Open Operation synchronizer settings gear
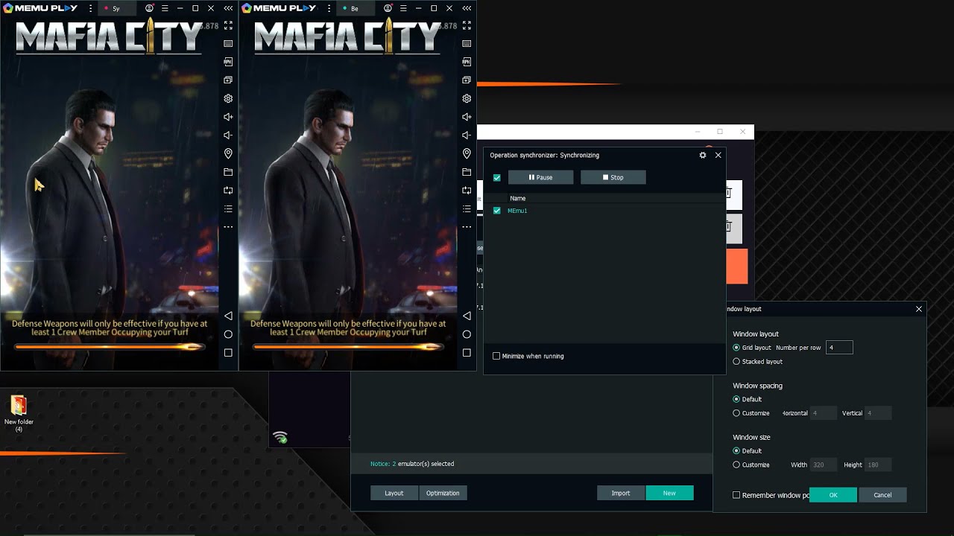Image resolution: width=954 pixels, height=536 pixels. coord(702,155)
